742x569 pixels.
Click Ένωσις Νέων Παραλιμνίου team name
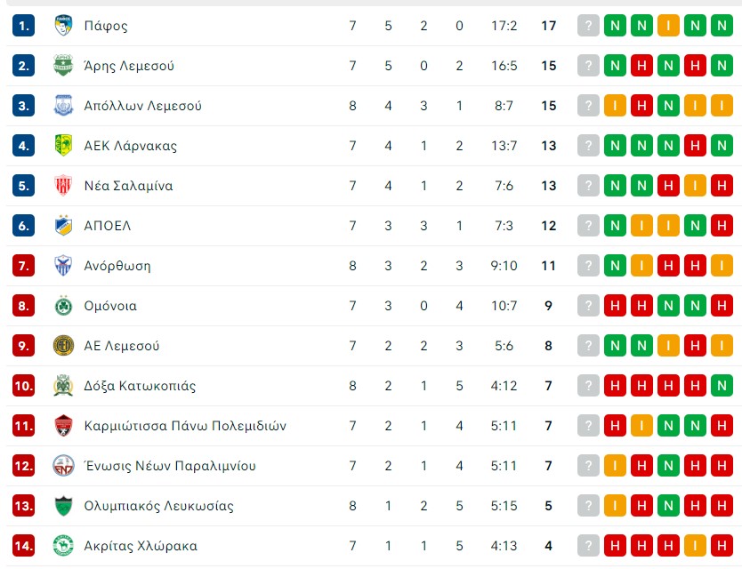pos(169,466)
